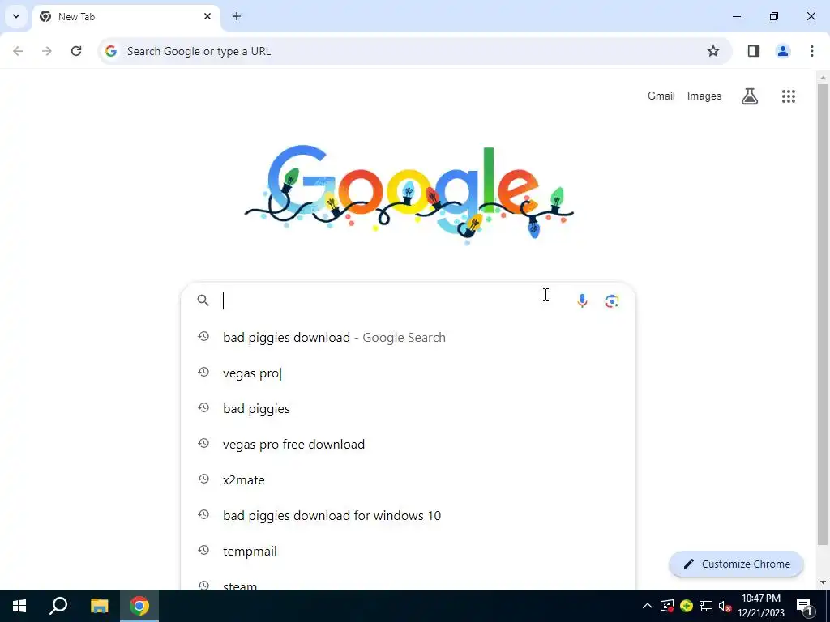The image size is (830, 622).
Task: Open File Explorer from taskbar
Action: point(99,606)
